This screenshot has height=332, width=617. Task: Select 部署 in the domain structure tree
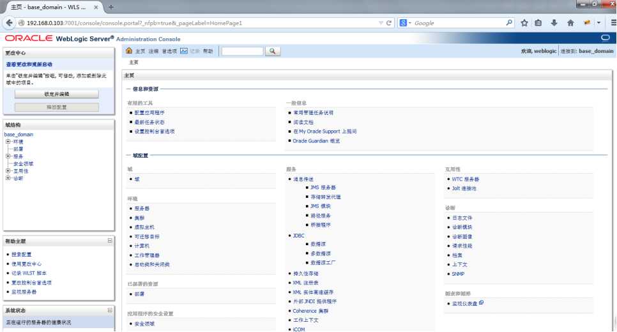tap(18, 149)
